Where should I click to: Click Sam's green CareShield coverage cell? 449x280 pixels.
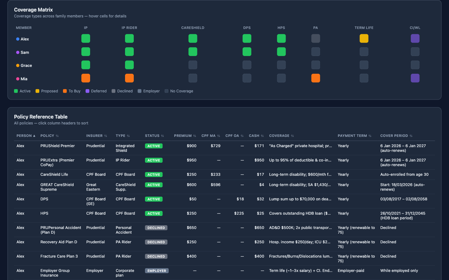193,52
